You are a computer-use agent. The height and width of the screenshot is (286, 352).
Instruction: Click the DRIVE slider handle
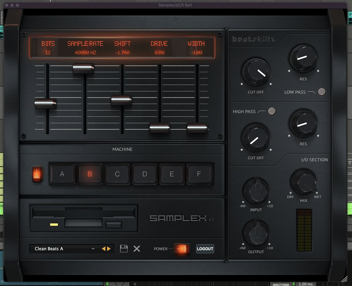click(x=160, y=128)
